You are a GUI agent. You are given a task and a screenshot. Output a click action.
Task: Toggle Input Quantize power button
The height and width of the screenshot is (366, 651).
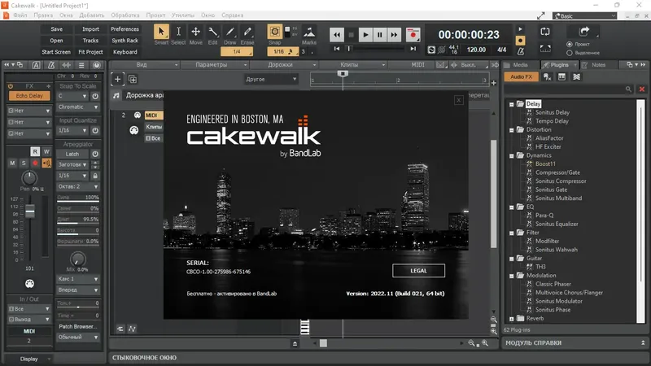[95, 130]
